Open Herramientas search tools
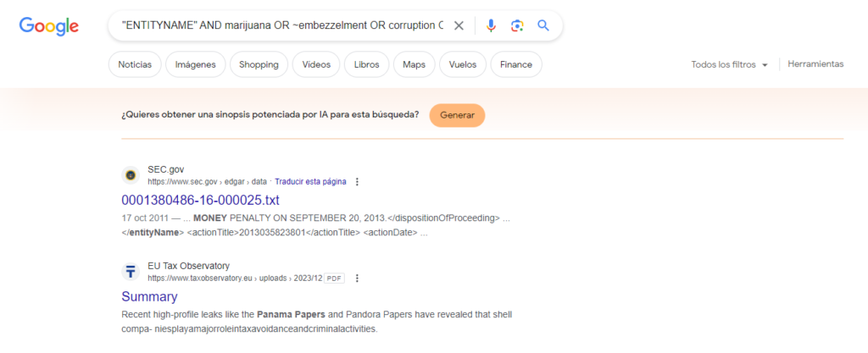The image size is (868, 353). point(815,64)
